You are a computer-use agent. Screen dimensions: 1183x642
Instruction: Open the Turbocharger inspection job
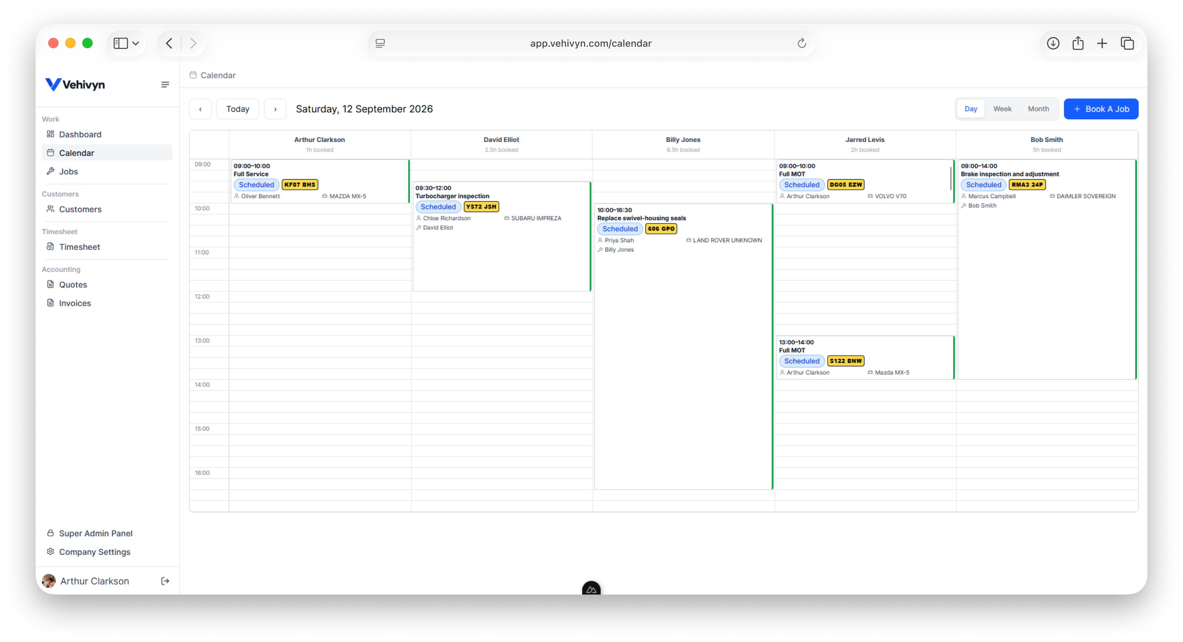click(501, 236)
